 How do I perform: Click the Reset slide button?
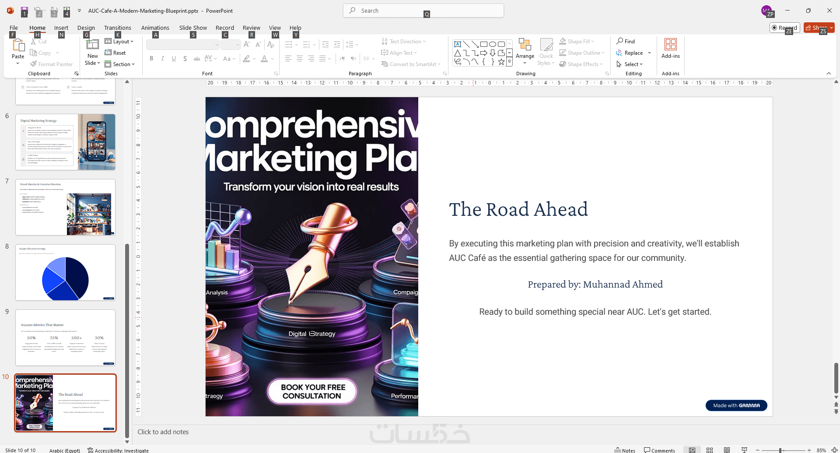tap(115, 53)
